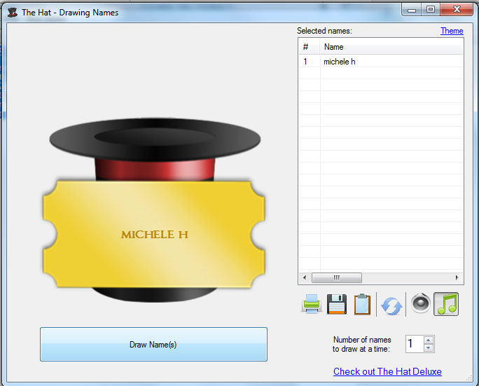Click the Draw Name(s) button
Viewport: 479px width, 386px height.
153,345
